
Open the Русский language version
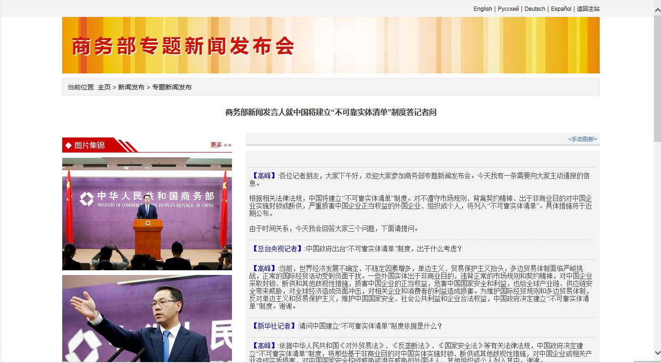[x=509, y=8]
